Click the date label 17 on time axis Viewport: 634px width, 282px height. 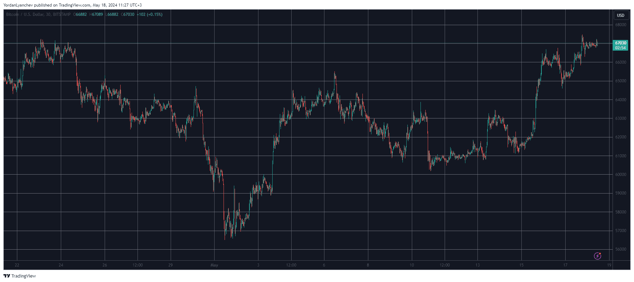pos(565,265)
